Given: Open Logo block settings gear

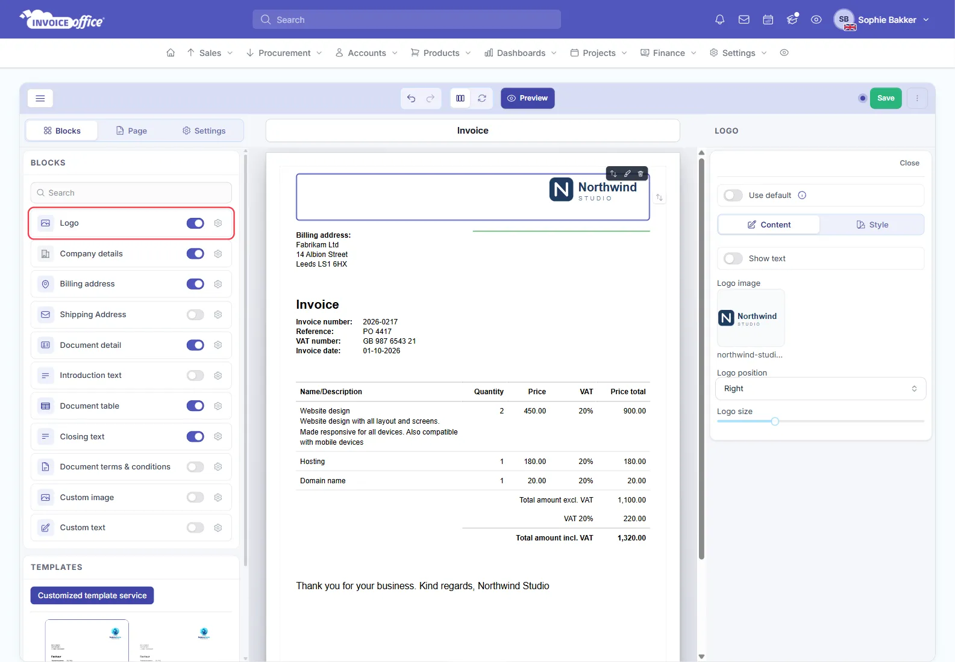Looking at the screenshot, I should [218, 223].
